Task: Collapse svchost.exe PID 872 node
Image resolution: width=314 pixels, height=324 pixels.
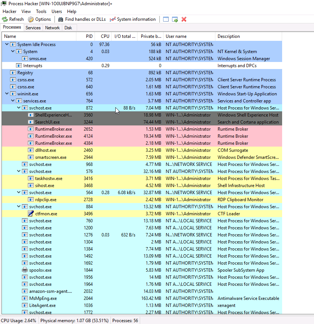Action: click(19, 108)
